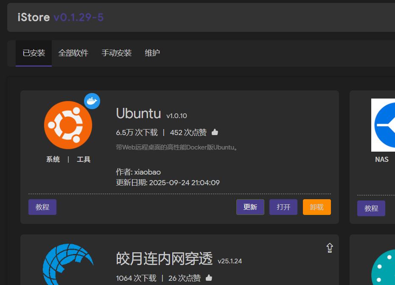Click 教程 button in the NAS card

pos(371,209)
